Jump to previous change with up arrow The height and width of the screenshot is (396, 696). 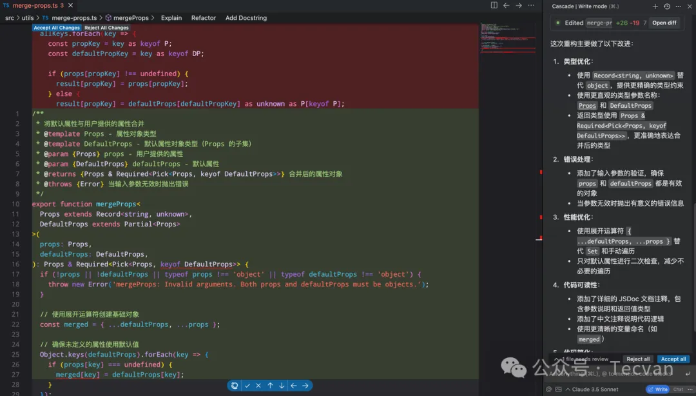(270, 386)
